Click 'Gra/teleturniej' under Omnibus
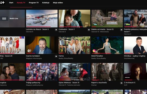This screenshot has height=94, width=147. 129,58
